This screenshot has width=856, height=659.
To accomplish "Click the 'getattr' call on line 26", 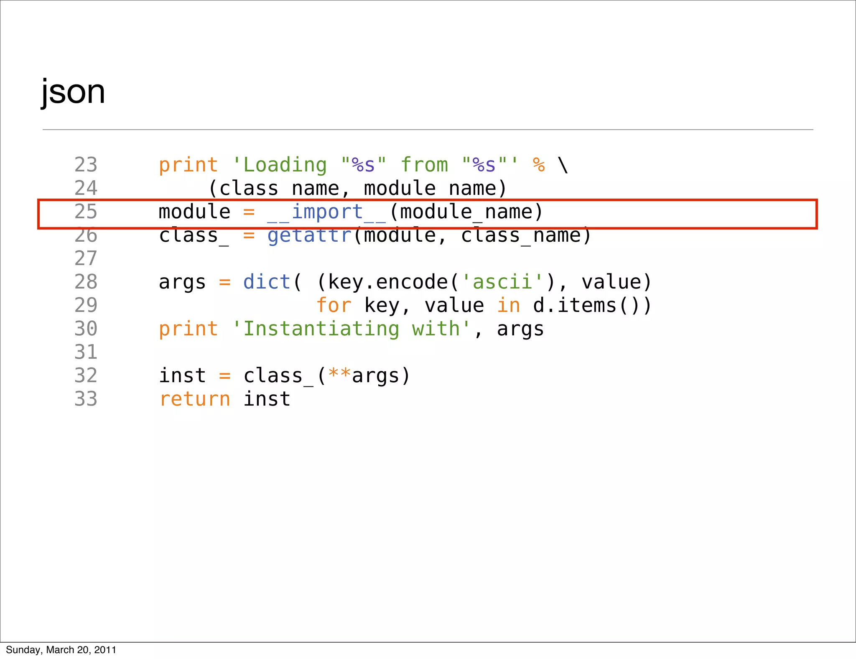I will click(x=309, y=236).
